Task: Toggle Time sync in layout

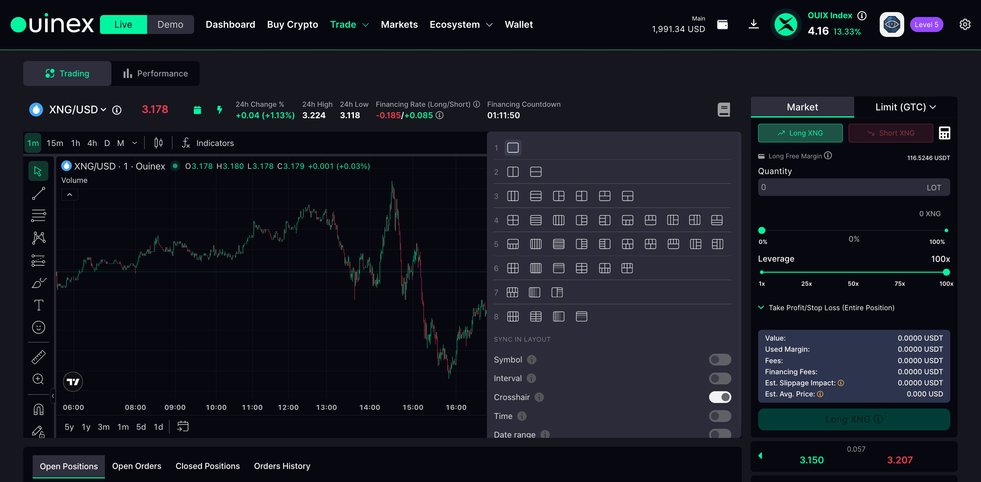Action: point(720,416)
